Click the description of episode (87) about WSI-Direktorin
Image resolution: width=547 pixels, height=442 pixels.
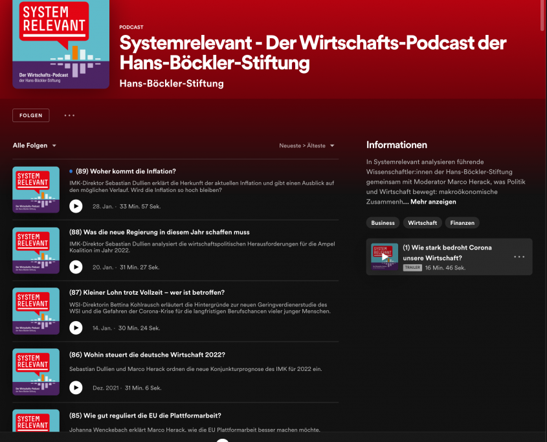tap(200, 308)
